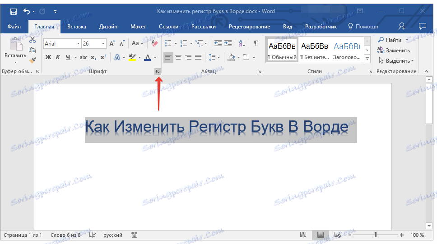Apply the font color A button

click(148, 57)
